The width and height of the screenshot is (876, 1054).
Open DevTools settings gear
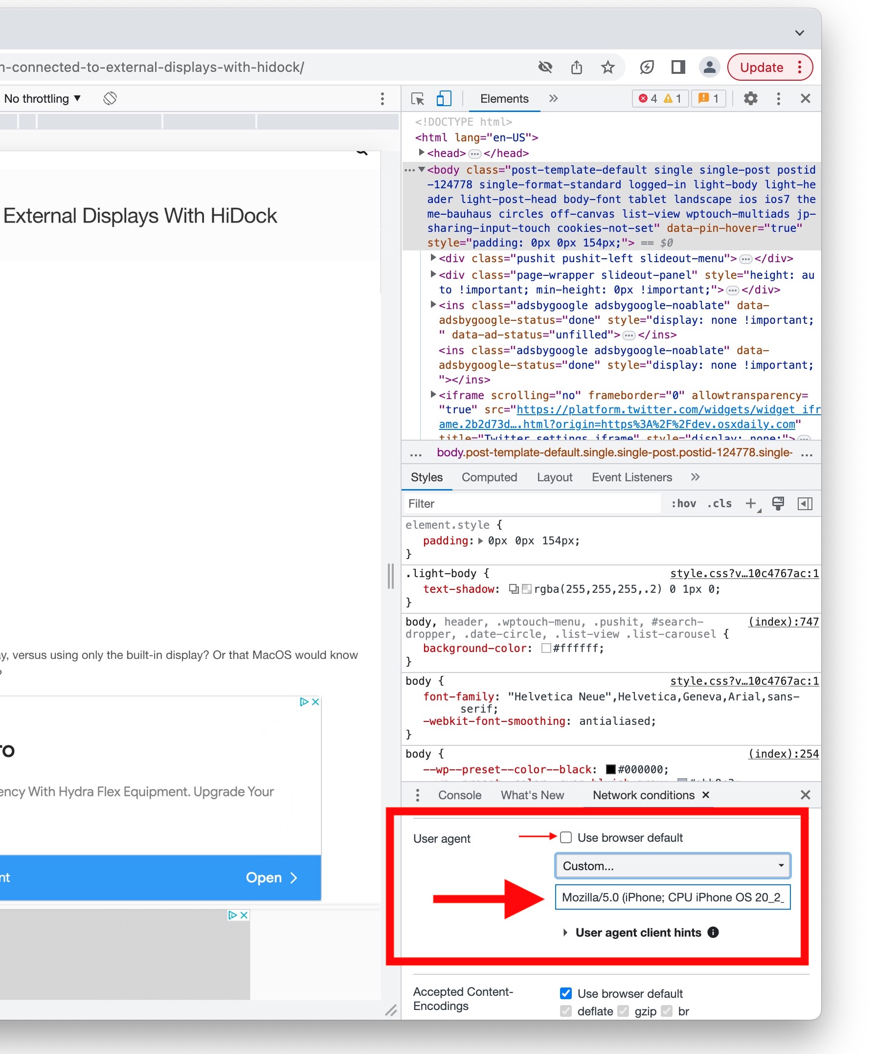(x=750, y=99)
